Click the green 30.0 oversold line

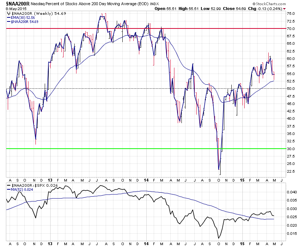(146, 149)
